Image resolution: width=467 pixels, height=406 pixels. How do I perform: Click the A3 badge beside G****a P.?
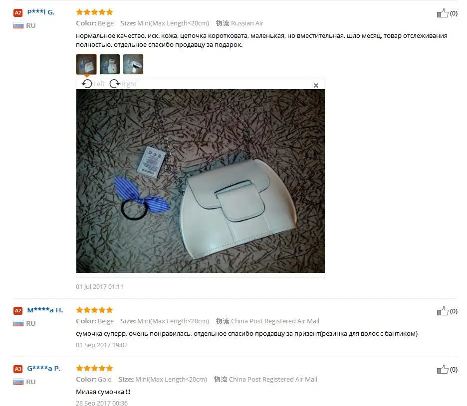click(x=18, y=369)
